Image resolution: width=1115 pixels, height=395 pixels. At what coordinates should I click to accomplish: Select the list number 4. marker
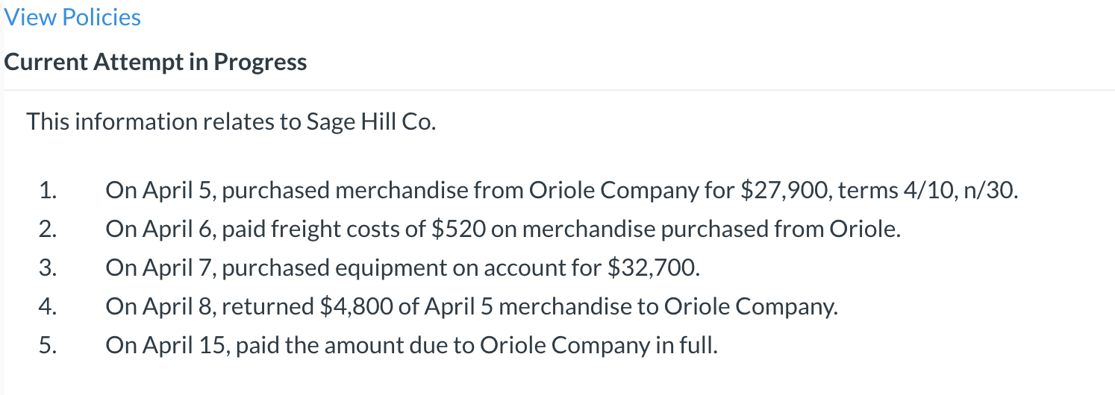point(48,306)
